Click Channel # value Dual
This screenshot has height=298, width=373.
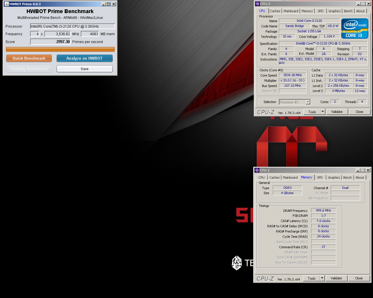coord(345,188)
